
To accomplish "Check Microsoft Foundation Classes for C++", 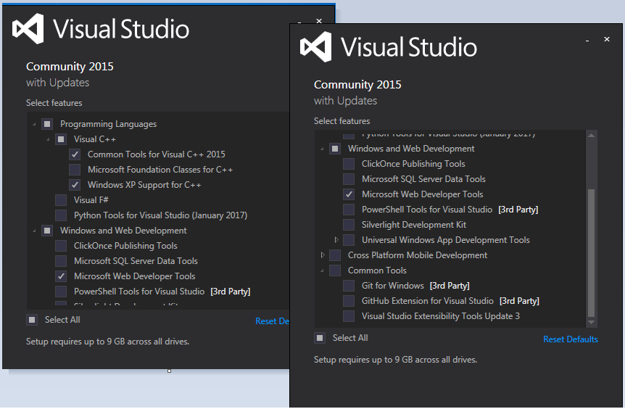I will tap(75, 170).
